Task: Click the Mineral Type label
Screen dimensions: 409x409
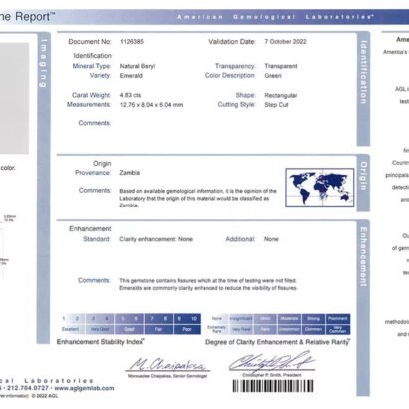Action: click(x=92, y=66)
